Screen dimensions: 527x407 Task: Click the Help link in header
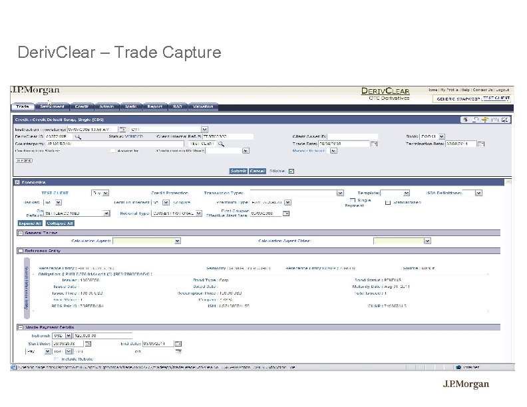[466, 90]
